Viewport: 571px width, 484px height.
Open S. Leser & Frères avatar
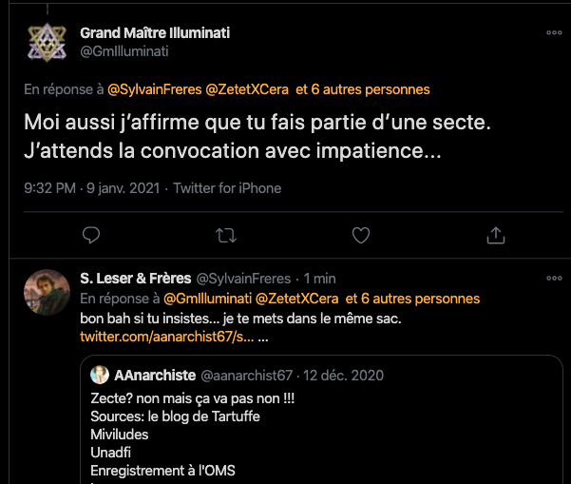pyautogui.click(x=45, y=291)
